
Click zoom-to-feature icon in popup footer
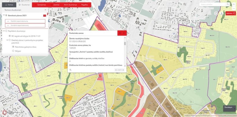70,70
